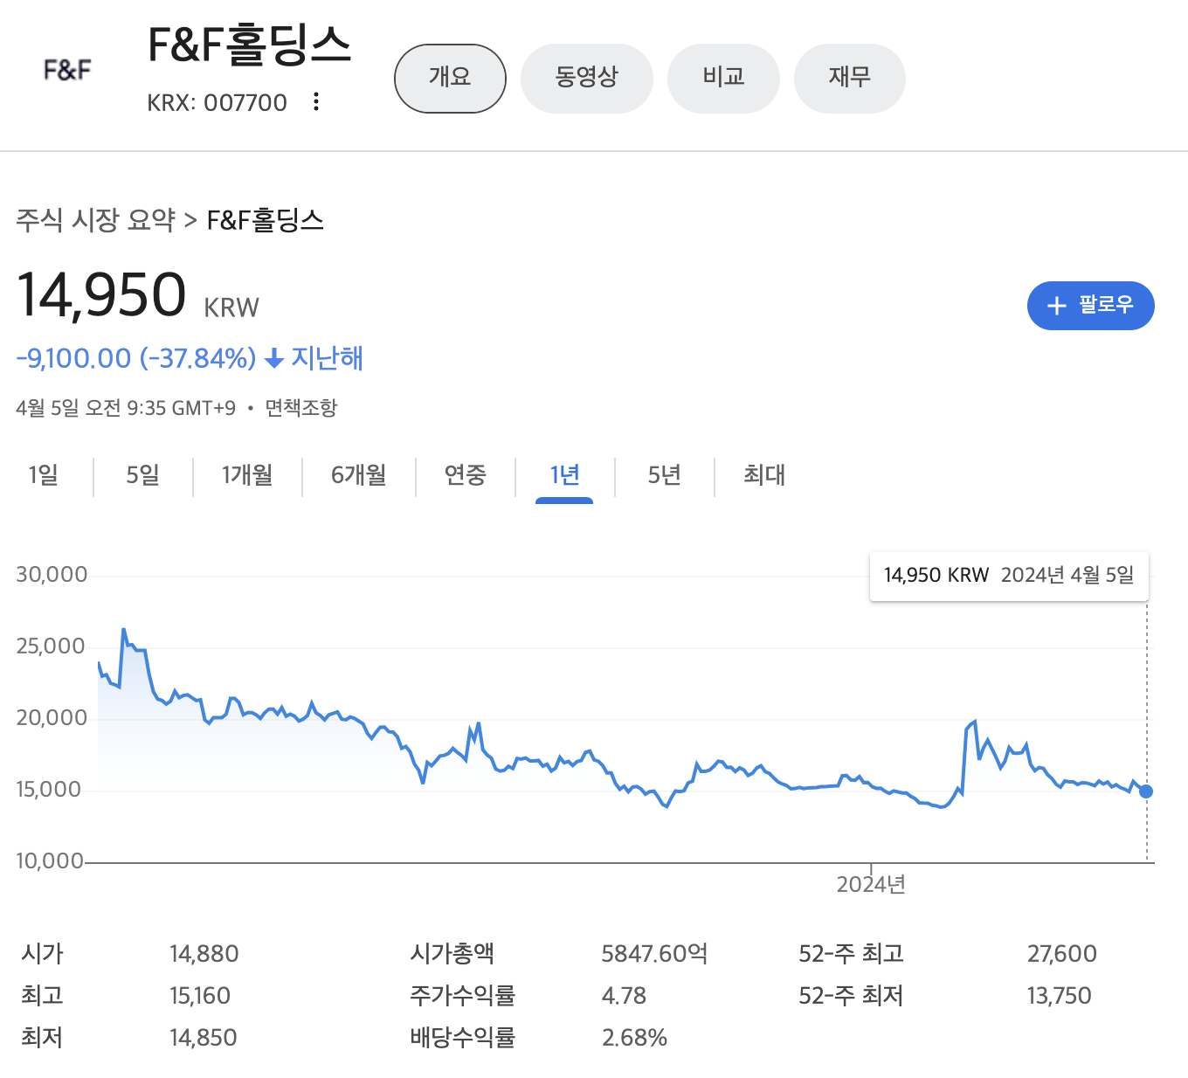This screenshot has height=1078, width=1188.
Task: Click the 시가 value 14,880
Action: [x=204, y=954]
